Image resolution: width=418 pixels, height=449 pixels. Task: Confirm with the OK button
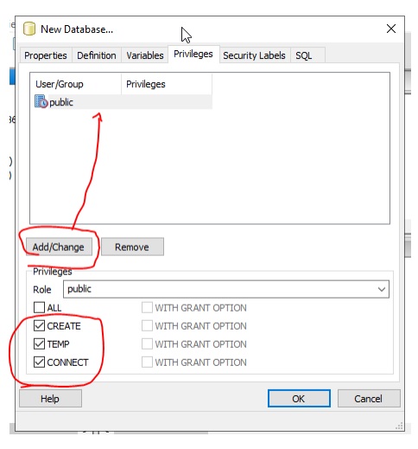(x=299, y=399)
